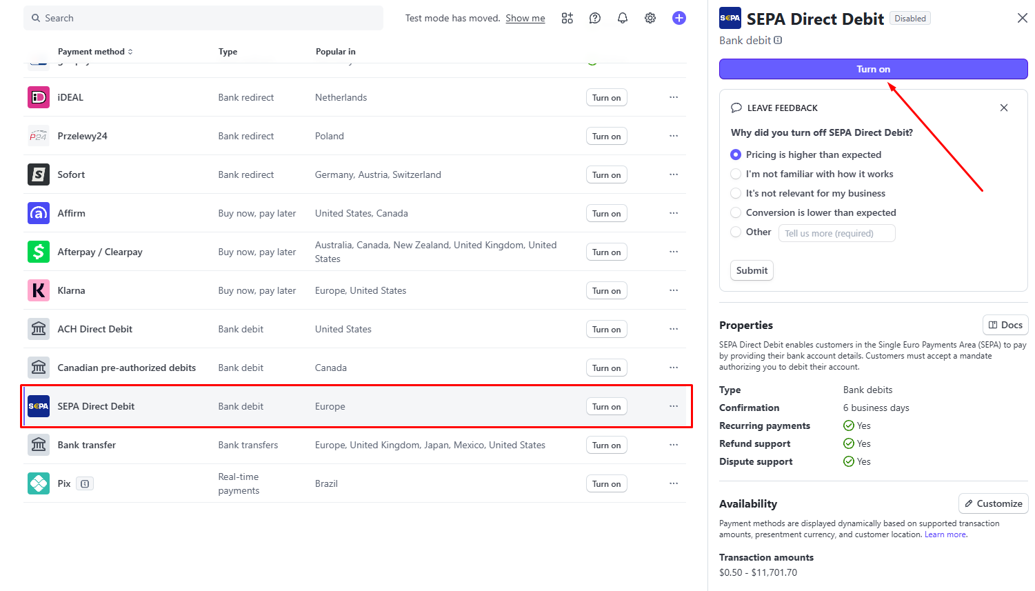Select 'Conversion is lower than expected' option
The width and height of the screenshot is (1035, 591).
[736, 212]
